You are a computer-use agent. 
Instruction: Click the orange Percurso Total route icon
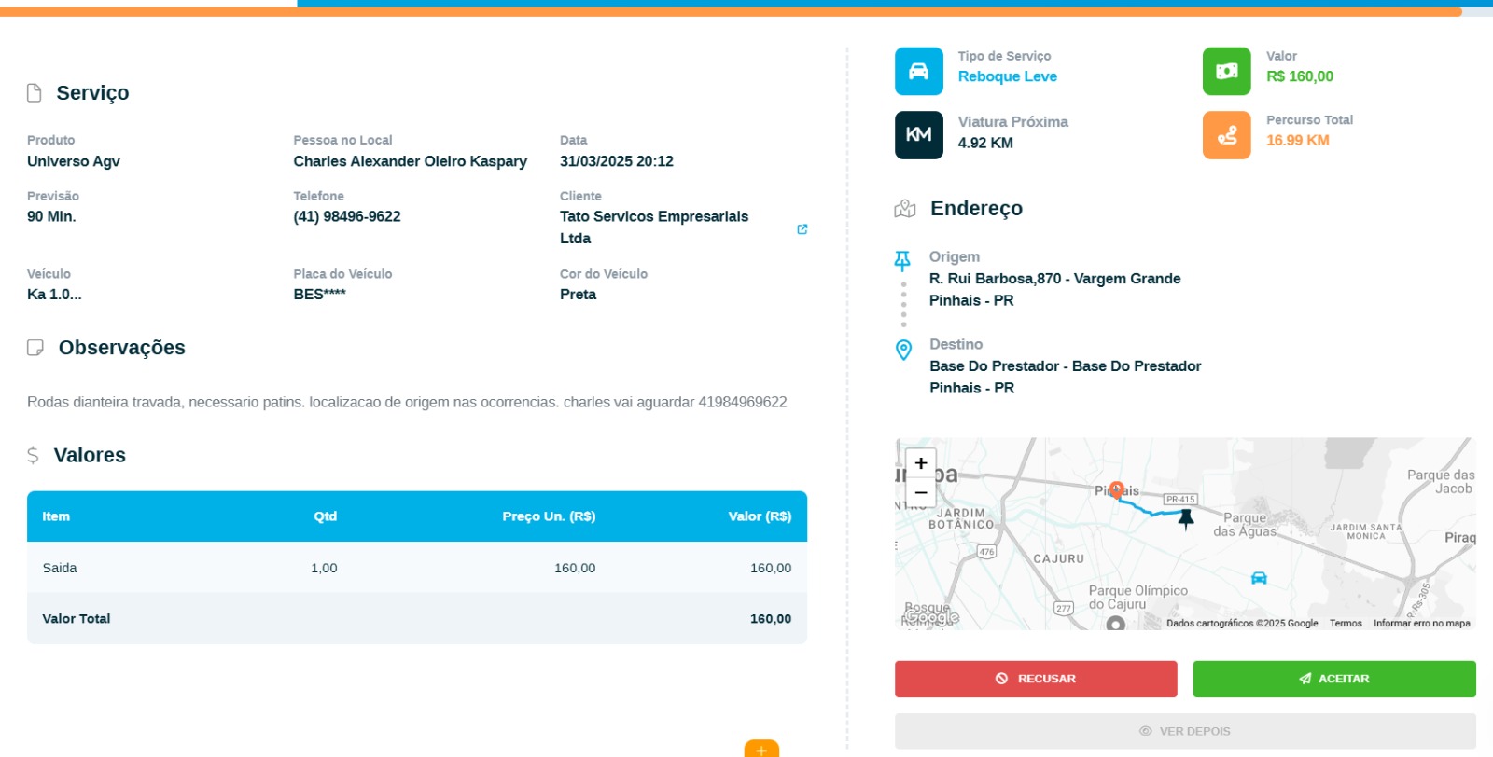(x=1226, y=135)
